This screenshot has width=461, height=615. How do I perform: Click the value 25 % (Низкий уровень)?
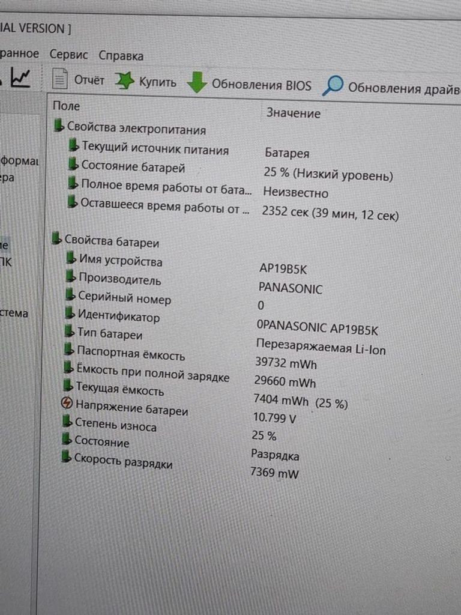pos(328,174)
